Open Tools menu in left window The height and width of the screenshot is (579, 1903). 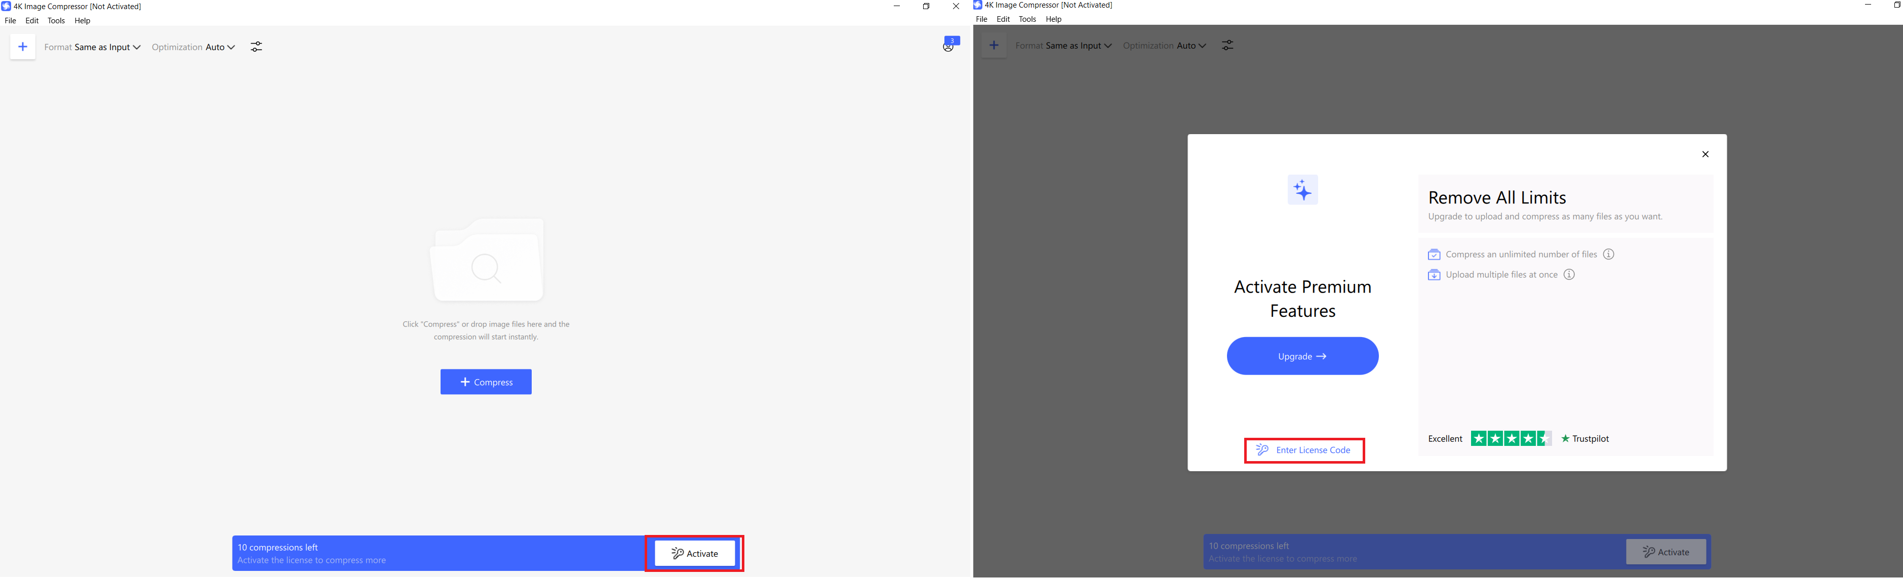56,21
